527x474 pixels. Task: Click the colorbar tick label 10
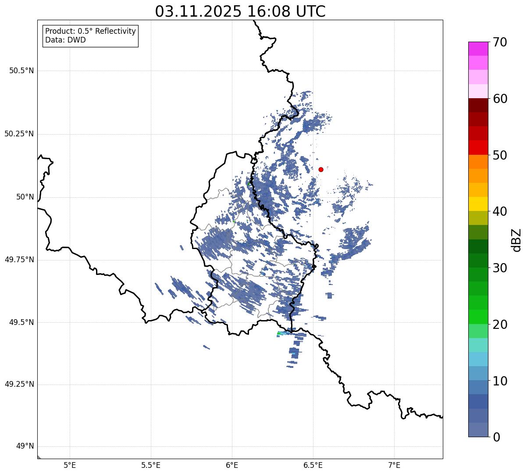[x=500, y=381]
